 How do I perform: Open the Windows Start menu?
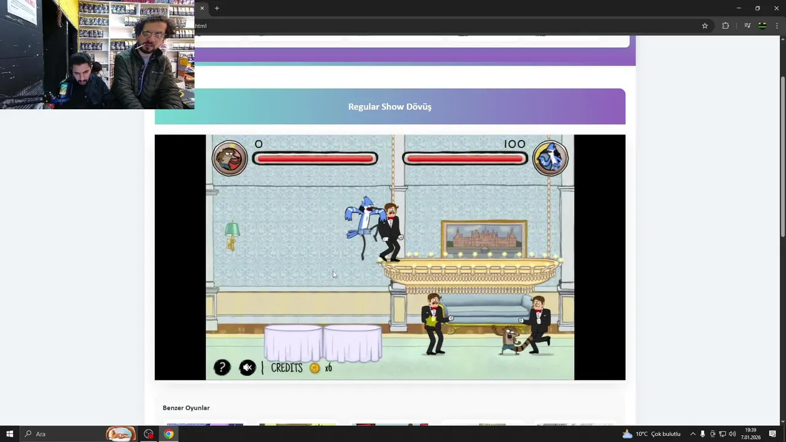[x=10, y=434]
